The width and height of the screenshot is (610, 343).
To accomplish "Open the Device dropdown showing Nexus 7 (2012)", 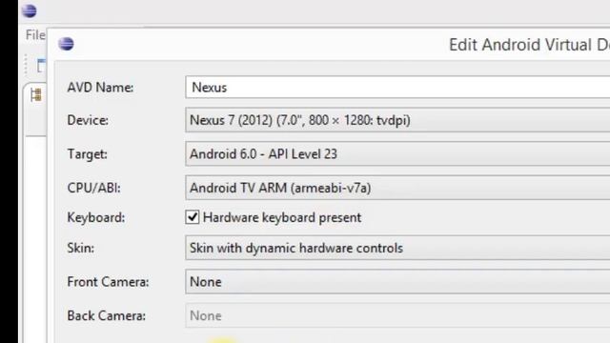I will tap(397, 120).
